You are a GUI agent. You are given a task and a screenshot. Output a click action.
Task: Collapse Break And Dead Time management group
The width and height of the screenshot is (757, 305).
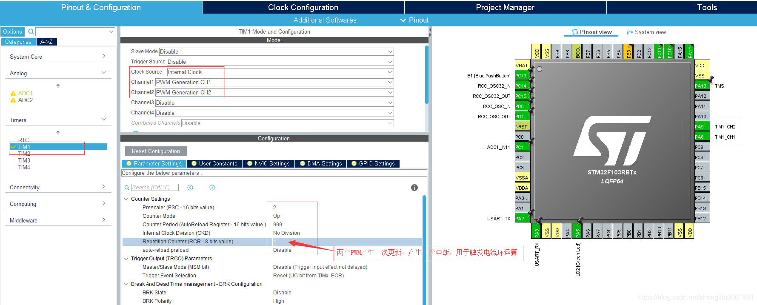coord(126,284)
